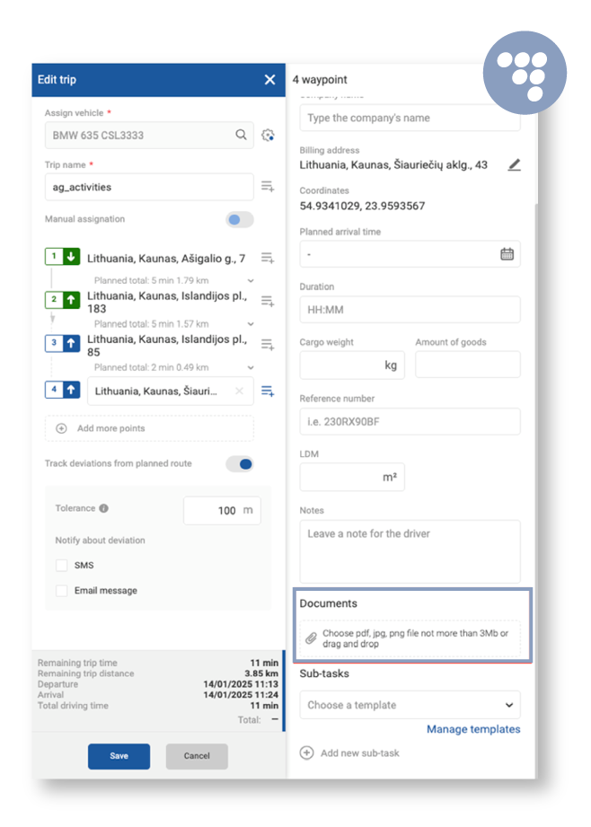Click the paperclip attachment icon

point(312,638)
